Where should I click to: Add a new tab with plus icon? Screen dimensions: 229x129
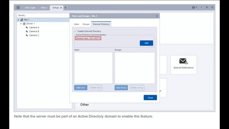pyautogui.click(x=65, y=8)
